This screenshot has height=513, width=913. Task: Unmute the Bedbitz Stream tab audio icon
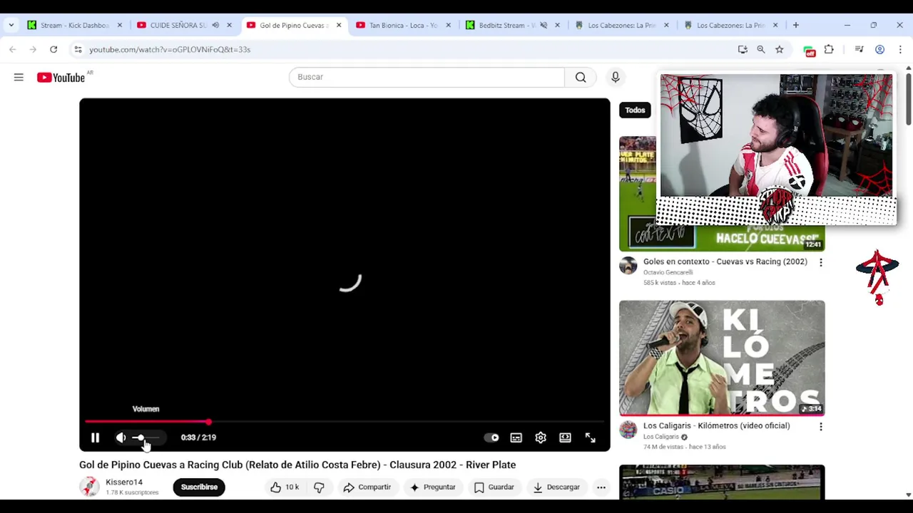pyautogui.click(x=544, y=25)
